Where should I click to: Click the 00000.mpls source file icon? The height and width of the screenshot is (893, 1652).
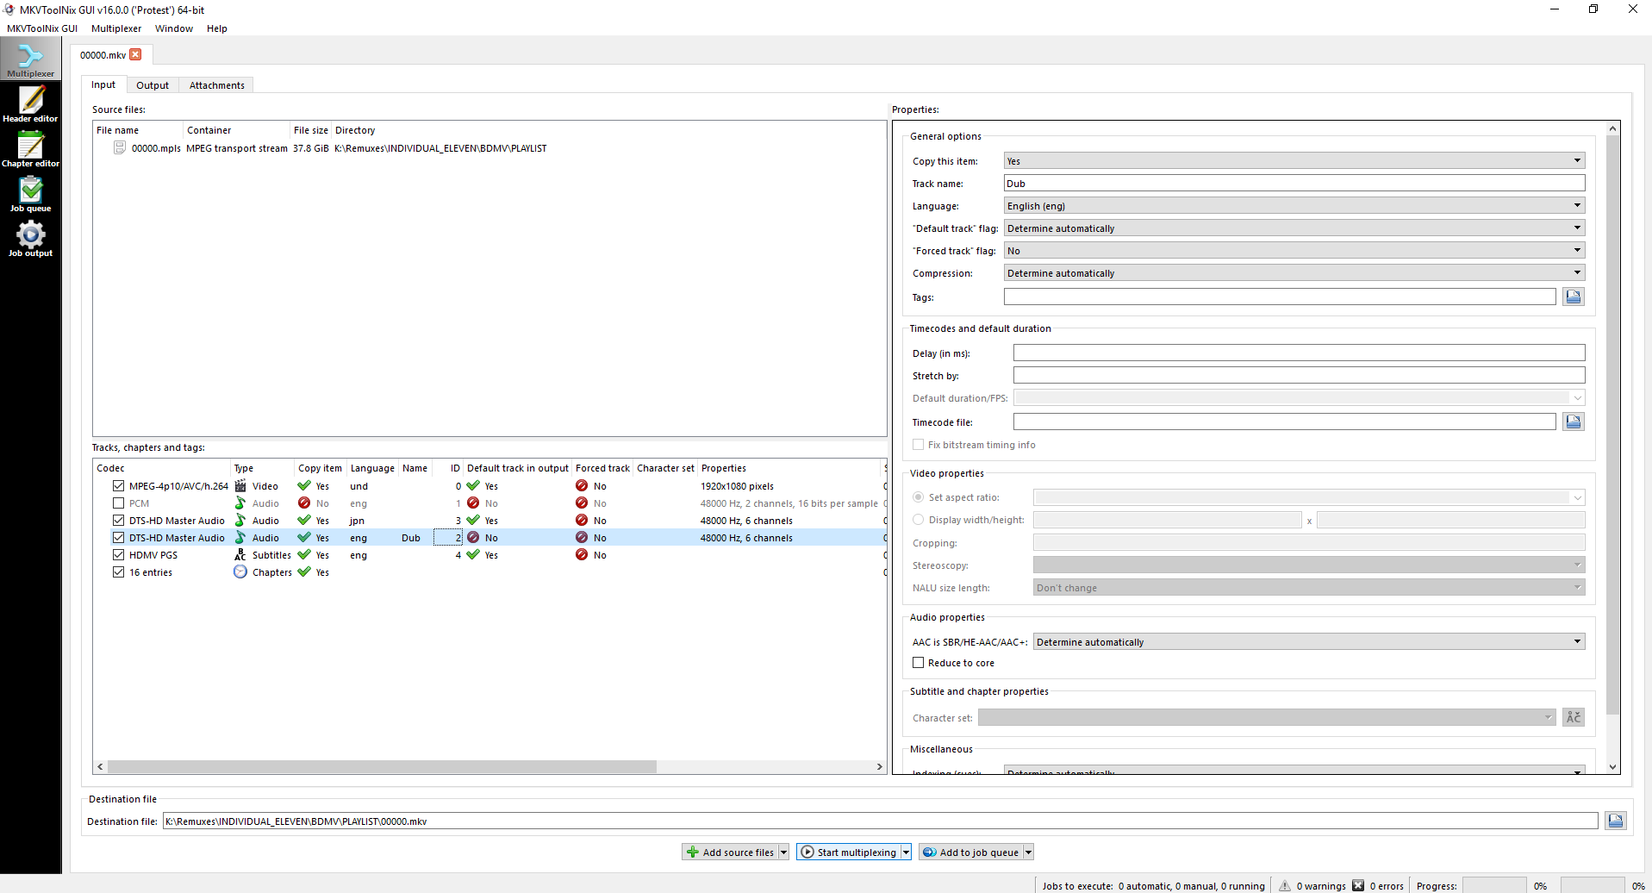(x=120, y=148)
